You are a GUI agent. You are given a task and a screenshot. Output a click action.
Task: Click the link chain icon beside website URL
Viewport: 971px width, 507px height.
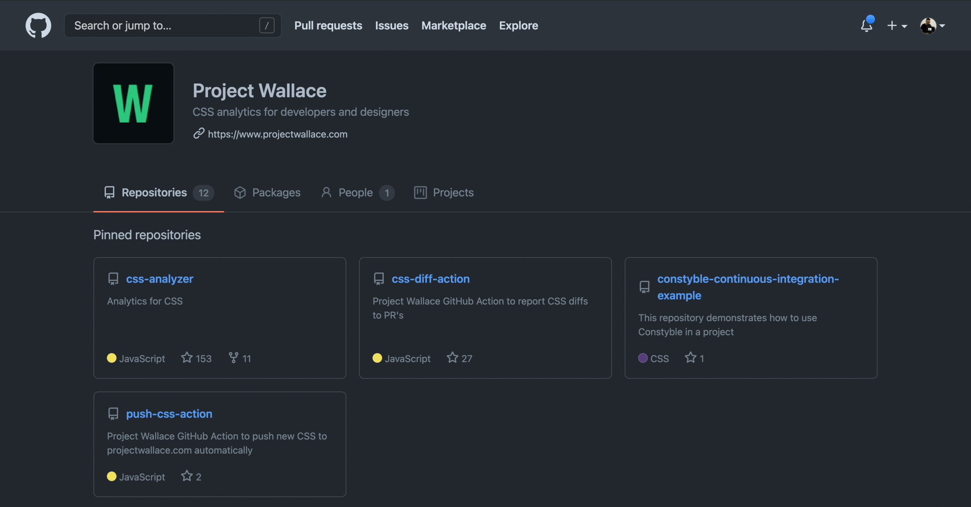(199, 134)
